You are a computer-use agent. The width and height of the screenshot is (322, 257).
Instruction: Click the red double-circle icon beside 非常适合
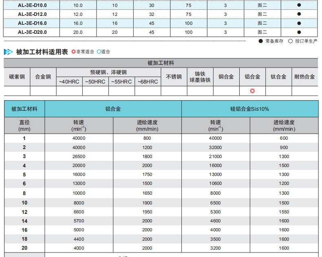pyautogui.click(x=73, y=52)
